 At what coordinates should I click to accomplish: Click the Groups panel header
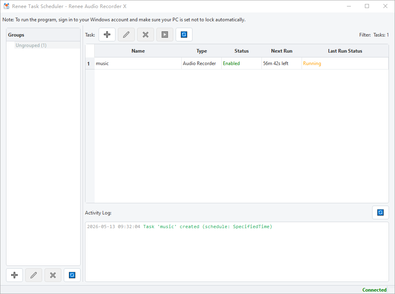pyautogui.click(x=43, y=35)
